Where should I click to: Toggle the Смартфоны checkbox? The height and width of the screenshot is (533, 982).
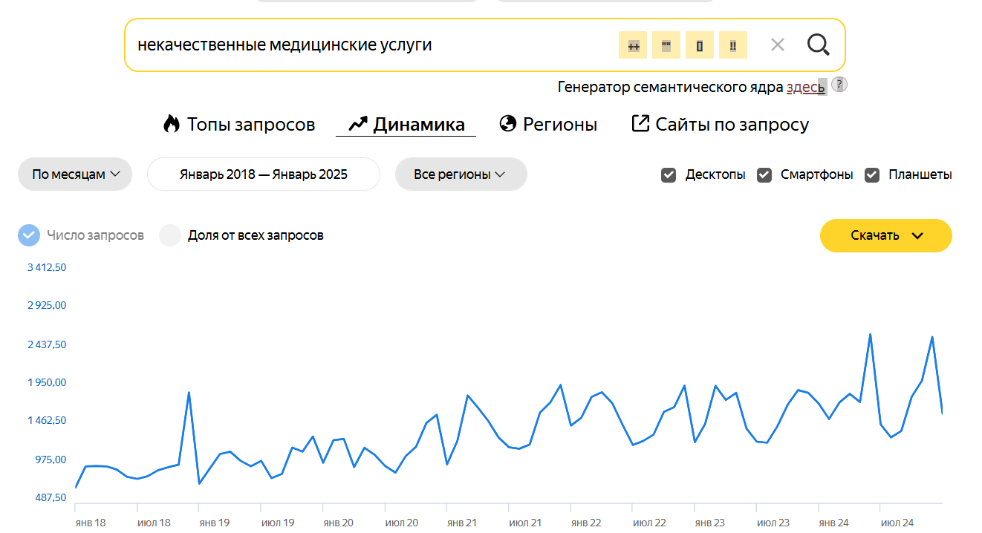pos(764,175)
